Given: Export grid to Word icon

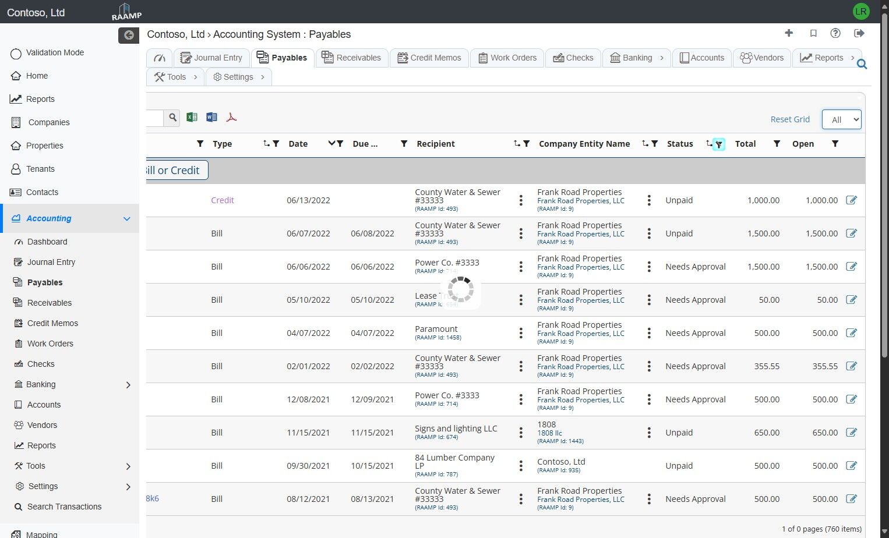Looking at the screenshot, I should point(211,117).
